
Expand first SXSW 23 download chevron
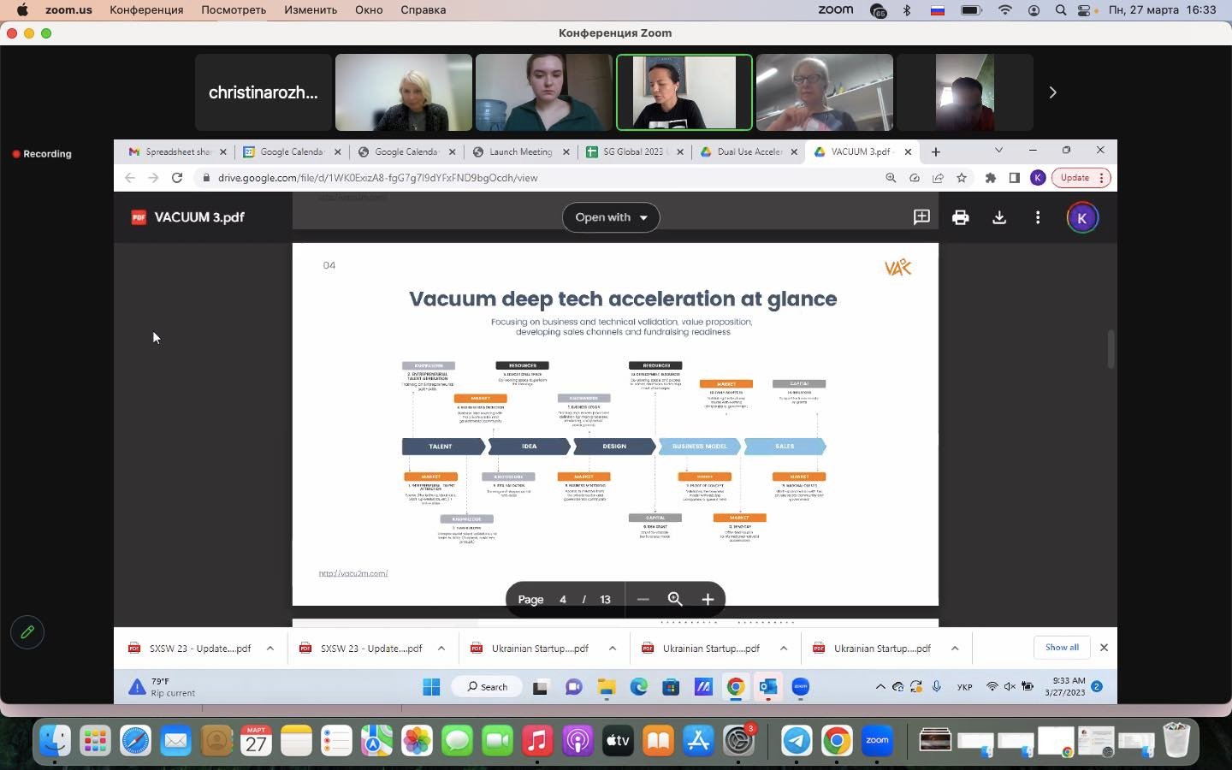pyautogui.click(x=270, y=649)
